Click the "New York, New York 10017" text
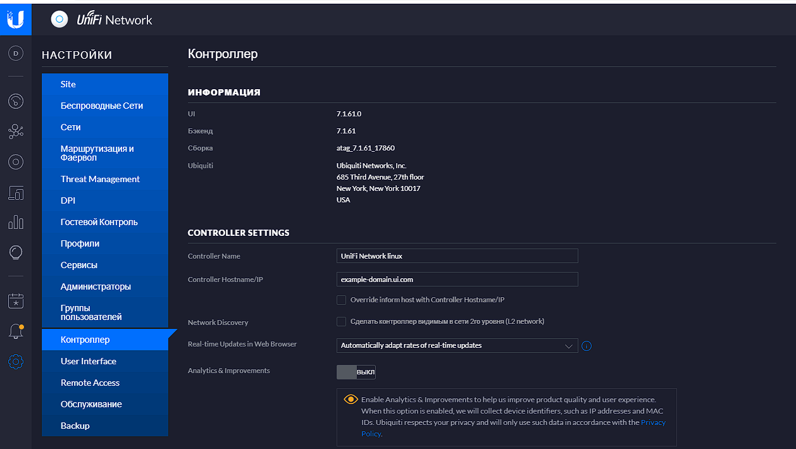This screenshot has width=796, height=449. point(378,188)
